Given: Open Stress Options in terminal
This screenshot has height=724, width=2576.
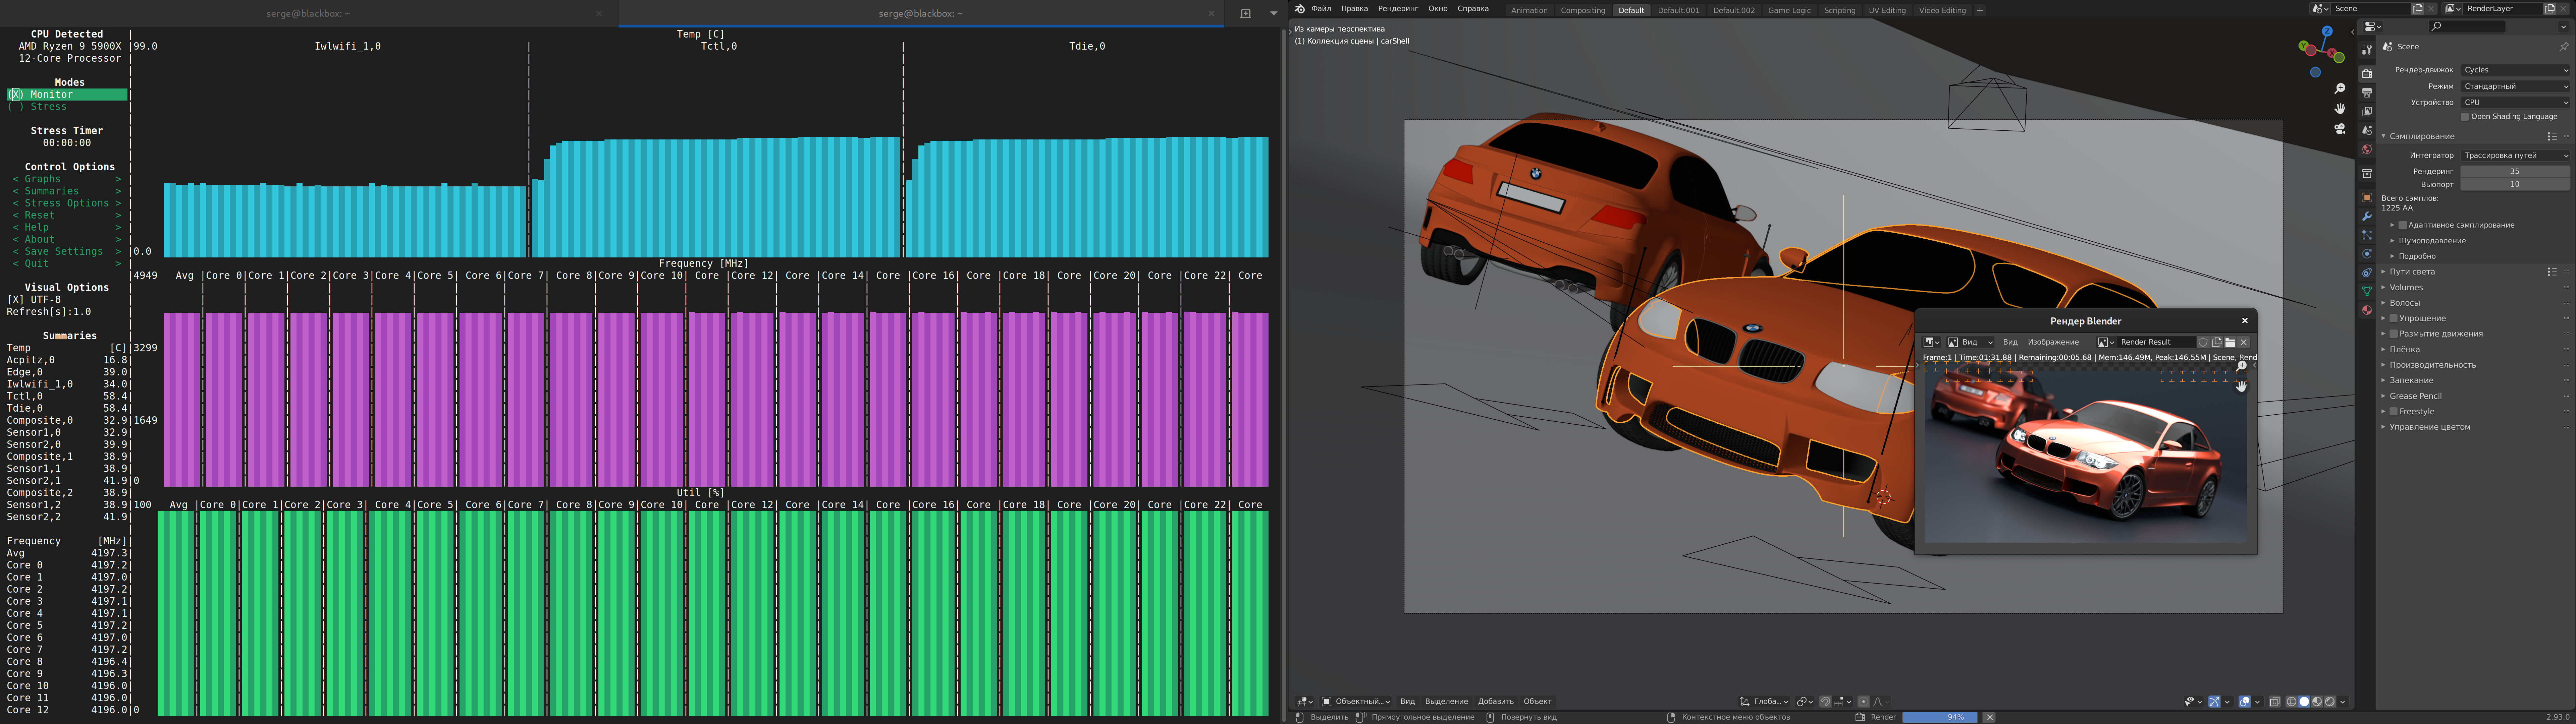Looking at the screenshot, I should coord(67,203).
